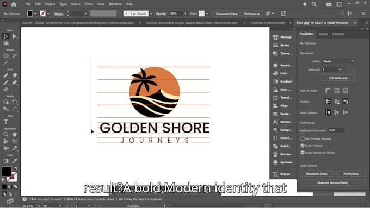Open the Symbols panel

pyautogui.click(x=282, y=162)
